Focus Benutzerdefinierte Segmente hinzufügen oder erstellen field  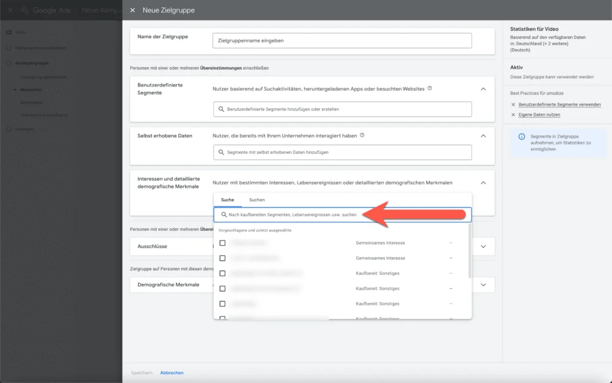342,109
